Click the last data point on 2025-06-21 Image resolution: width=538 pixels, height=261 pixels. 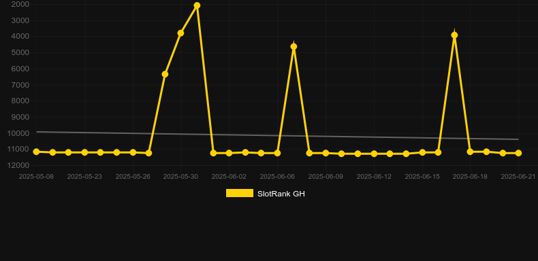518,153
